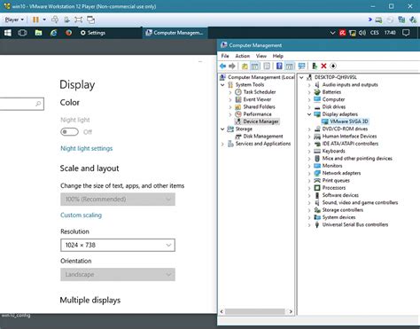This screenshot has height=329, width=420.
Task: Expand the Task Scheduler node
Action: pos(230,92)
